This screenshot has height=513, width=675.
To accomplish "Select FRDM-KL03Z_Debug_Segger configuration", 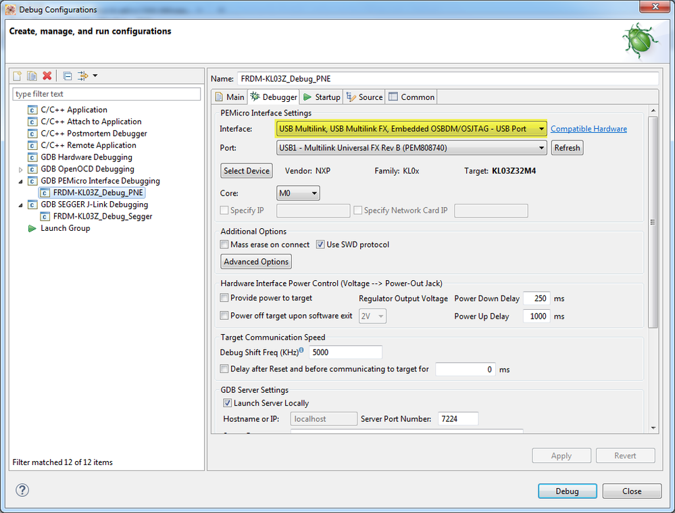I will [102, 217].
